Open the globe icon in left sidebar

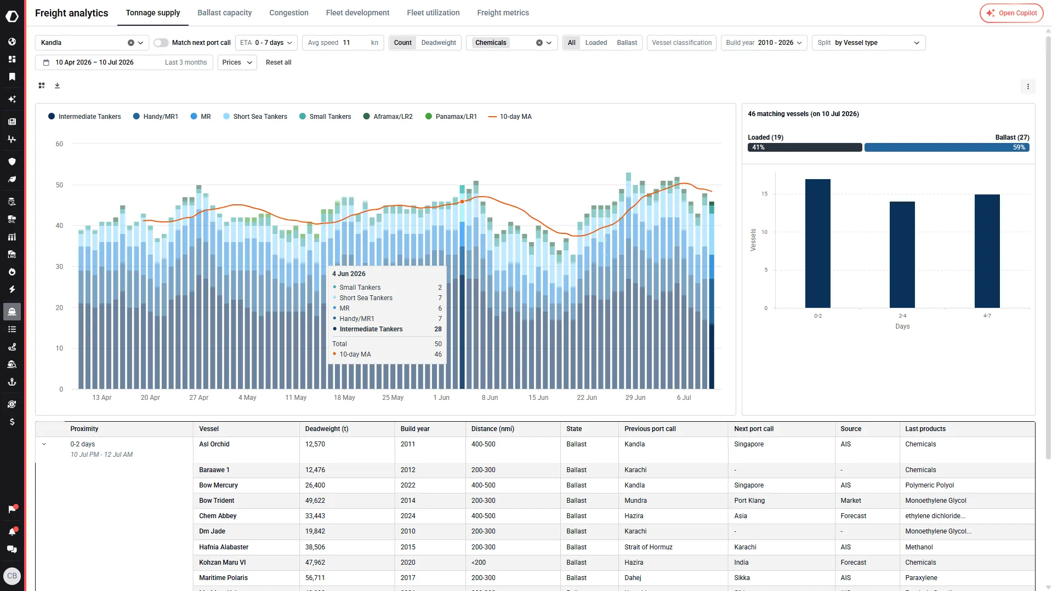(12, 42)
